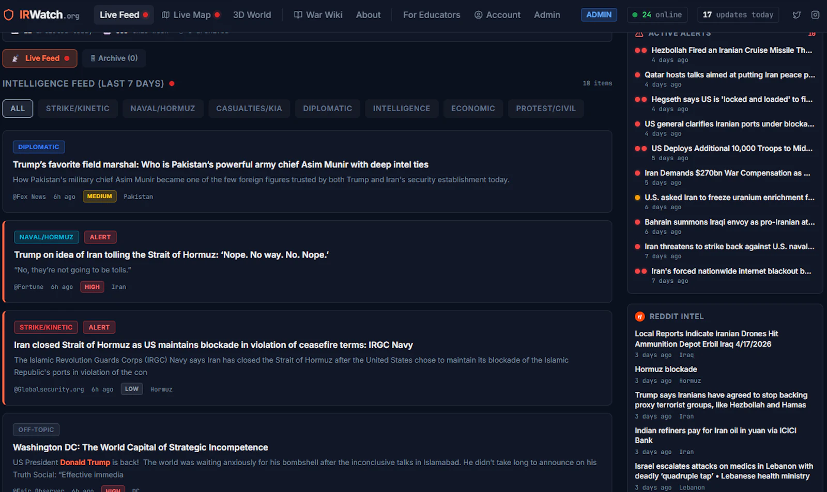Viewport: 827px width, 492px height.
Task: Open the About page
Action: (x=368, y=15)
